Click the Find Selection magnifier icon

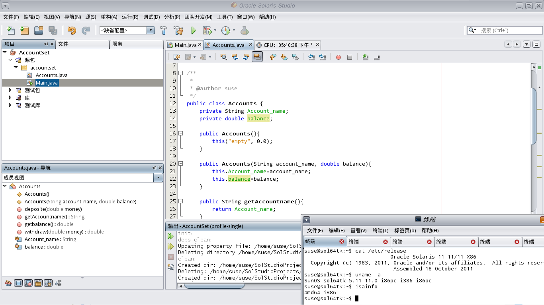point(224,57)
